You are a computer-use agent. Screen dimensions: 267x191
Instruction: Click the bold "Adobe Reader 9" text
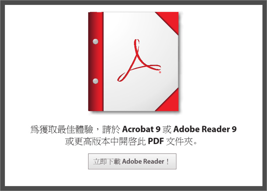(205, 129)
